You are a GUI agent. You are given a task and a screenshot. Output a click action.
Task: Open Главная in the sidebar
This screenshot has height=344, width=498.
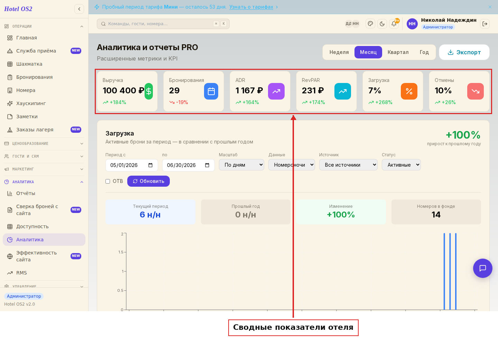point(44,38)
